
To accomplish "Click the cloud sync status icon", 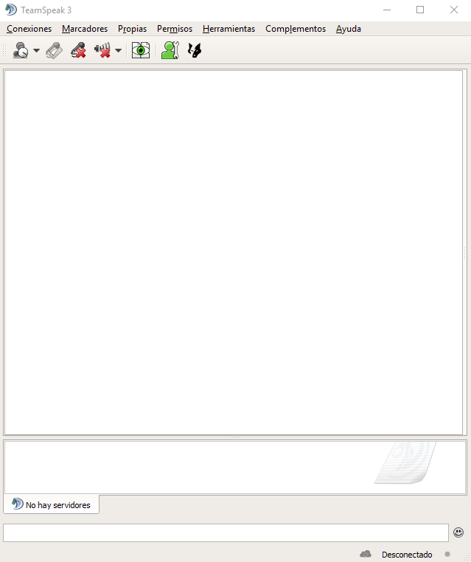I will pos(366,554).
